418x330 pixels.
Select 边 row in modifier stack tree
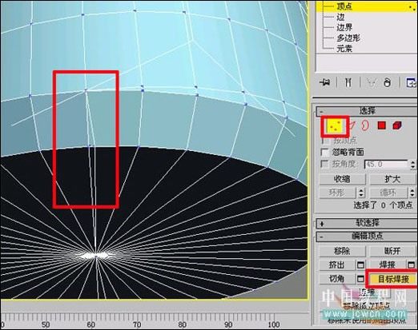point(340,17)
